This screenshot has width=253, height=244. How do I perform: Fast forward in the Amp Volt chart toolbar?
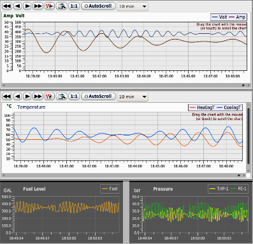pos(38,6)
